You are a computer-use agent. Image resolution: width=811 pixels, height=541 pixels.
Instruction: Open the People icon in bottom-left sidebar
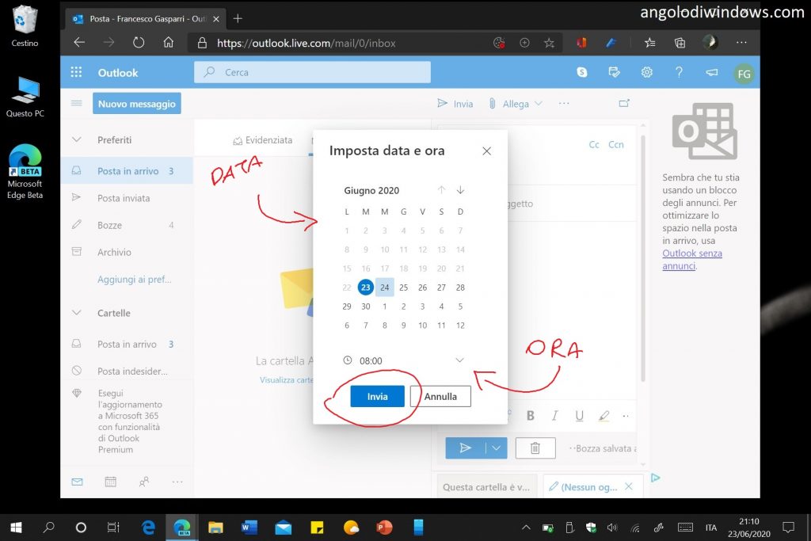click(x=143, y=482)
